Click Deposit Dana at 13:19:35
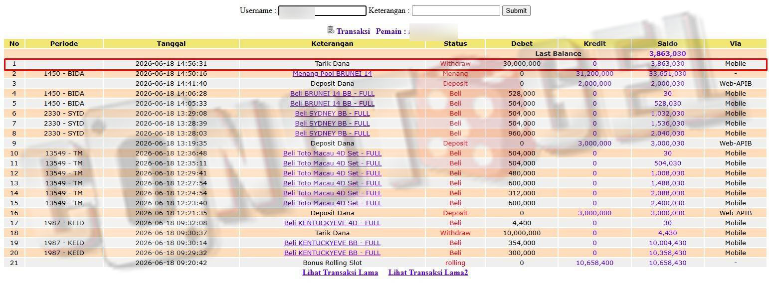This screenshot has width=769, height=283. 332,143
